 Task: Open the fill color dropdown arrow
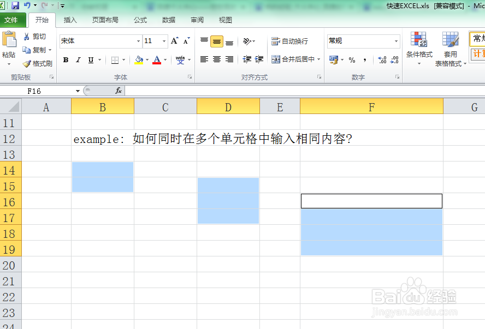(x=147, y=60)
